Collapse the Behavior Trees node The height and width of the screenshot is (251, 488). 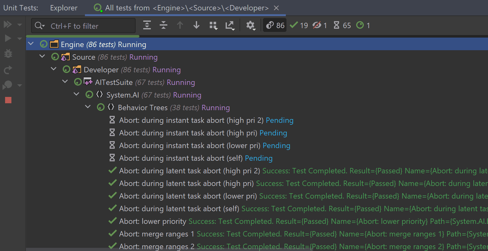[88, 107]
